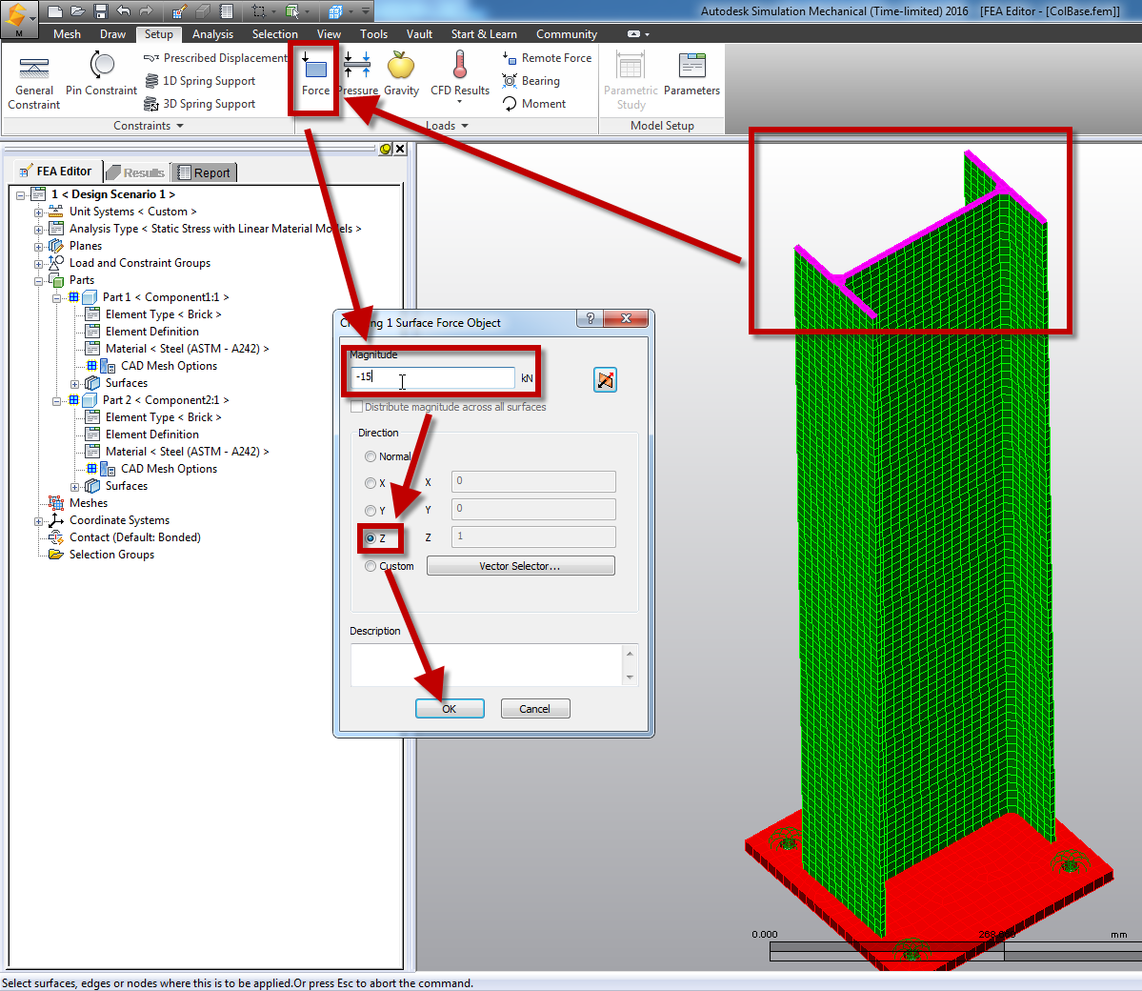Open the Vector Selector dialog

pyautogui.click(x=520, y=565)
